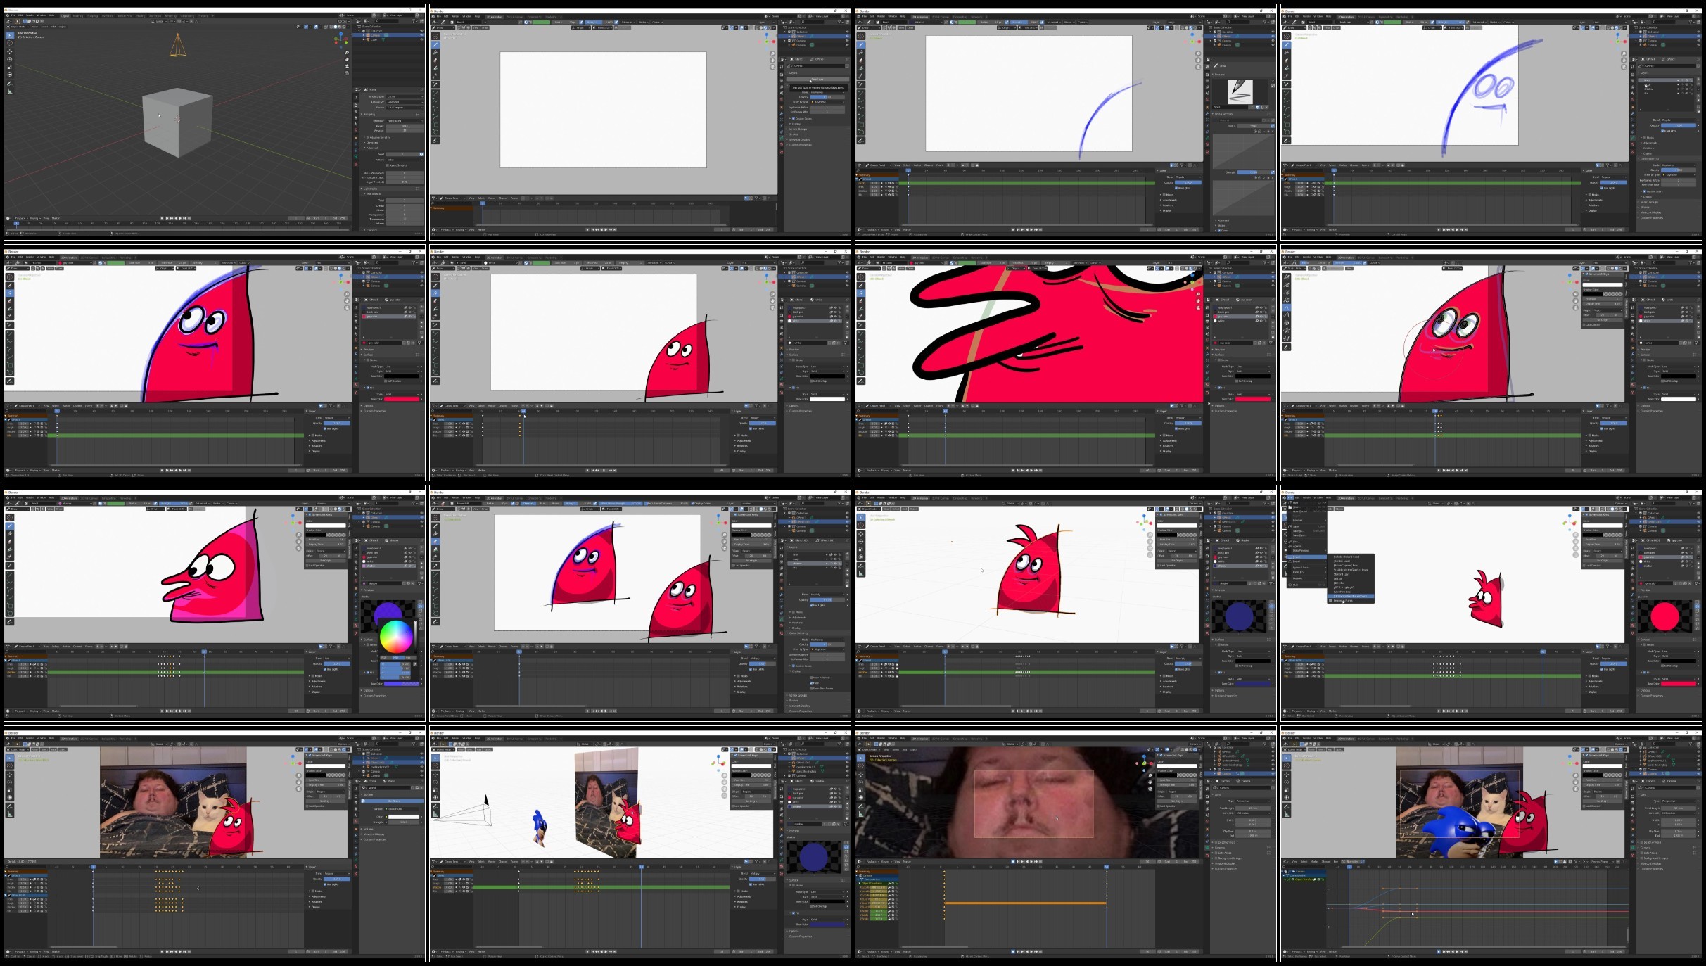Open the frame with graph editor curves

pyautogui.click(x=1491, y=845)
